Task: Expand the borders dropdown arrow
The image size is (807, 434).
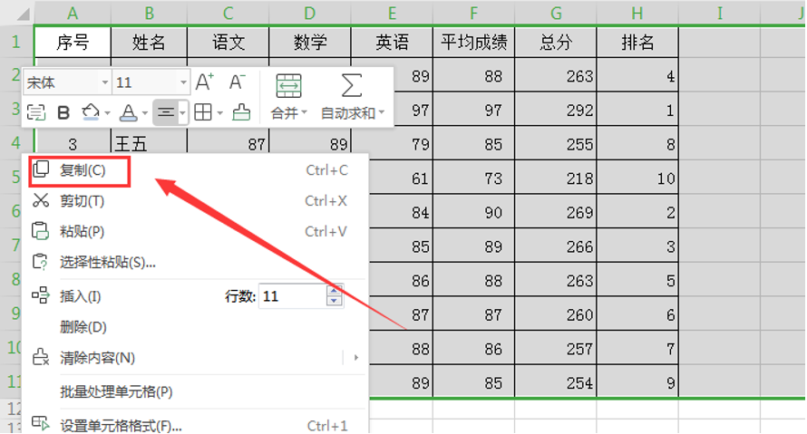Action: [x=219, y=112]
